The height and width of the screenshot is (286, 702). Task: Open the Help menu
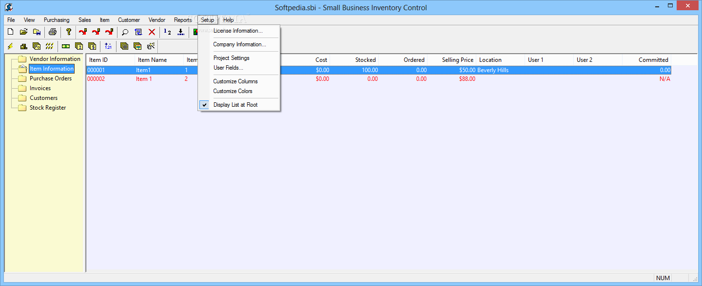point(229,20)
